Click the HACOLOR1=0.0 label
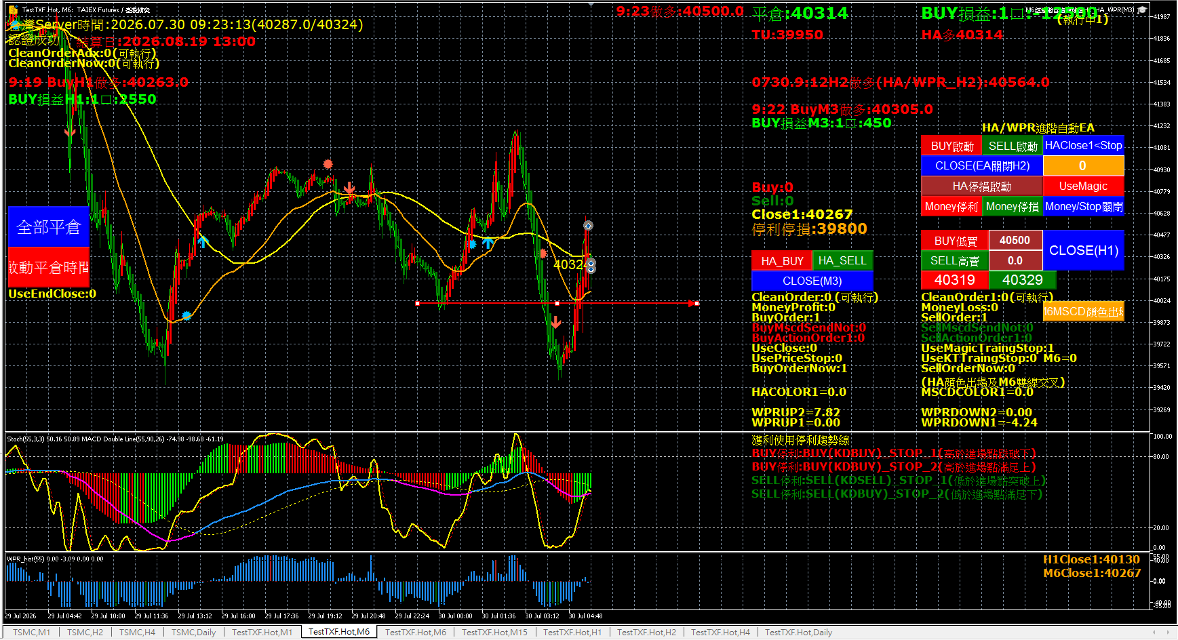Viewport: 1178px width, 640px height. point(798,392)
